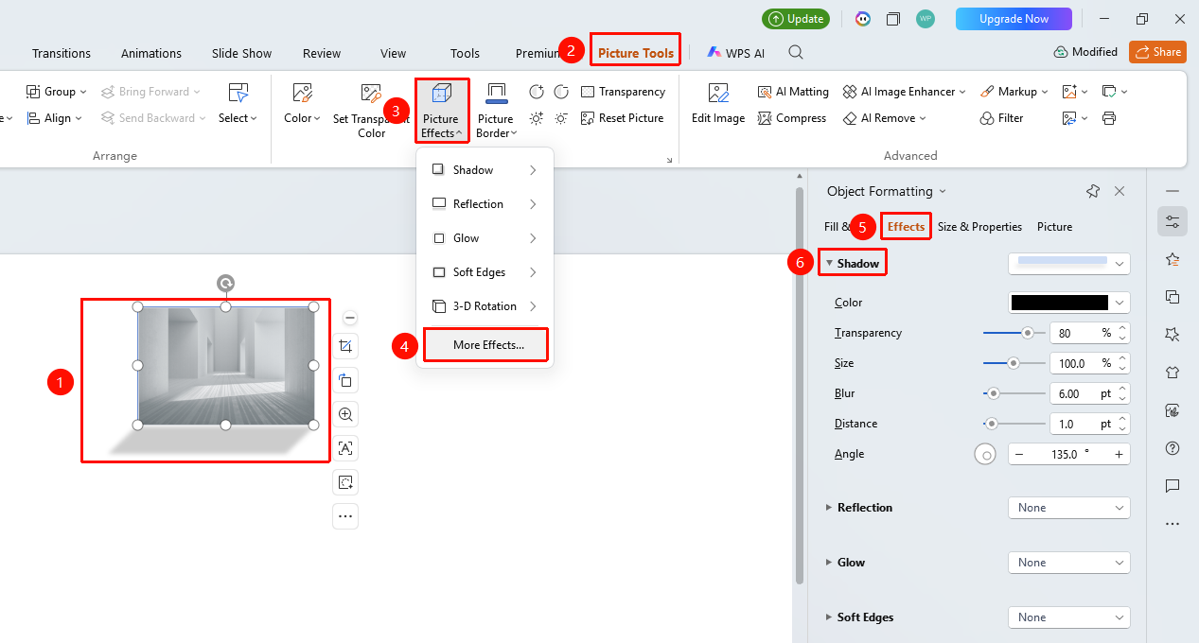The image size is (1199, 643).
Task: Click the Increase Contrast icon in ribbon
Action: pyautogui.click(x=537, y=92)
